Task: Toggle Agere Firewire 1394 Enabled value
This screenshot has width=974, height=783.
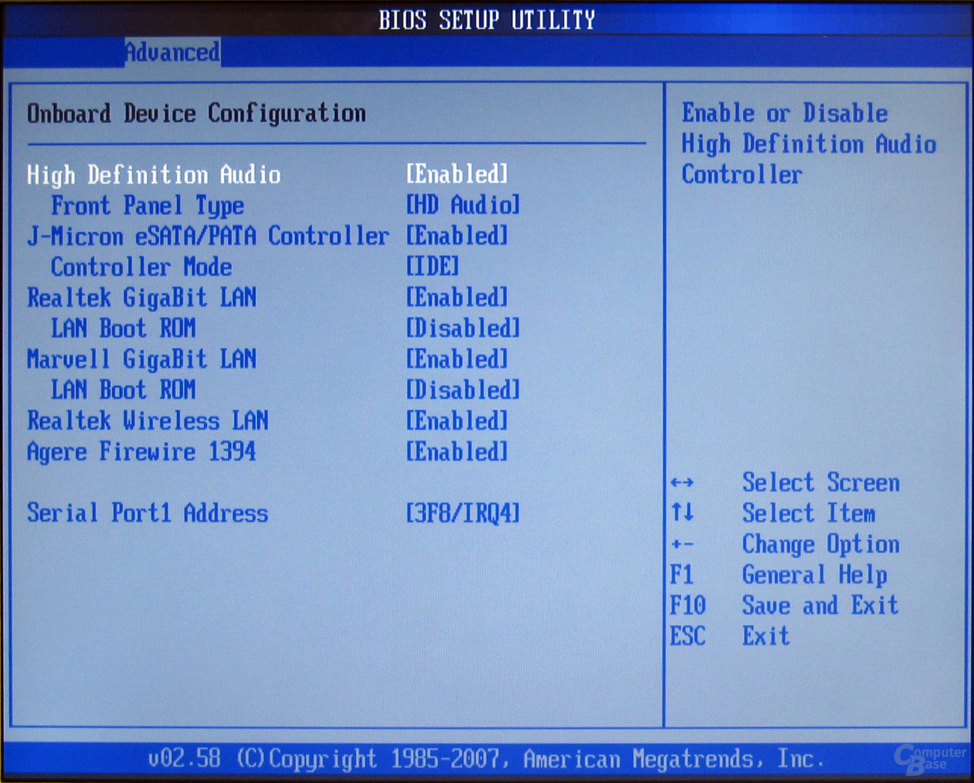Action: click(x=457, y=452)
